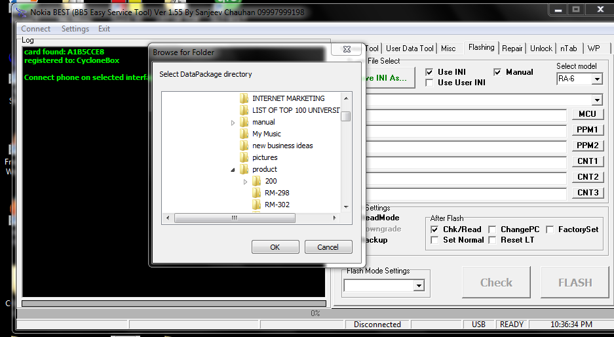This screenshot has height=337, width=614.
Task: Click the READY status bar entry
Action: point(512,324)
